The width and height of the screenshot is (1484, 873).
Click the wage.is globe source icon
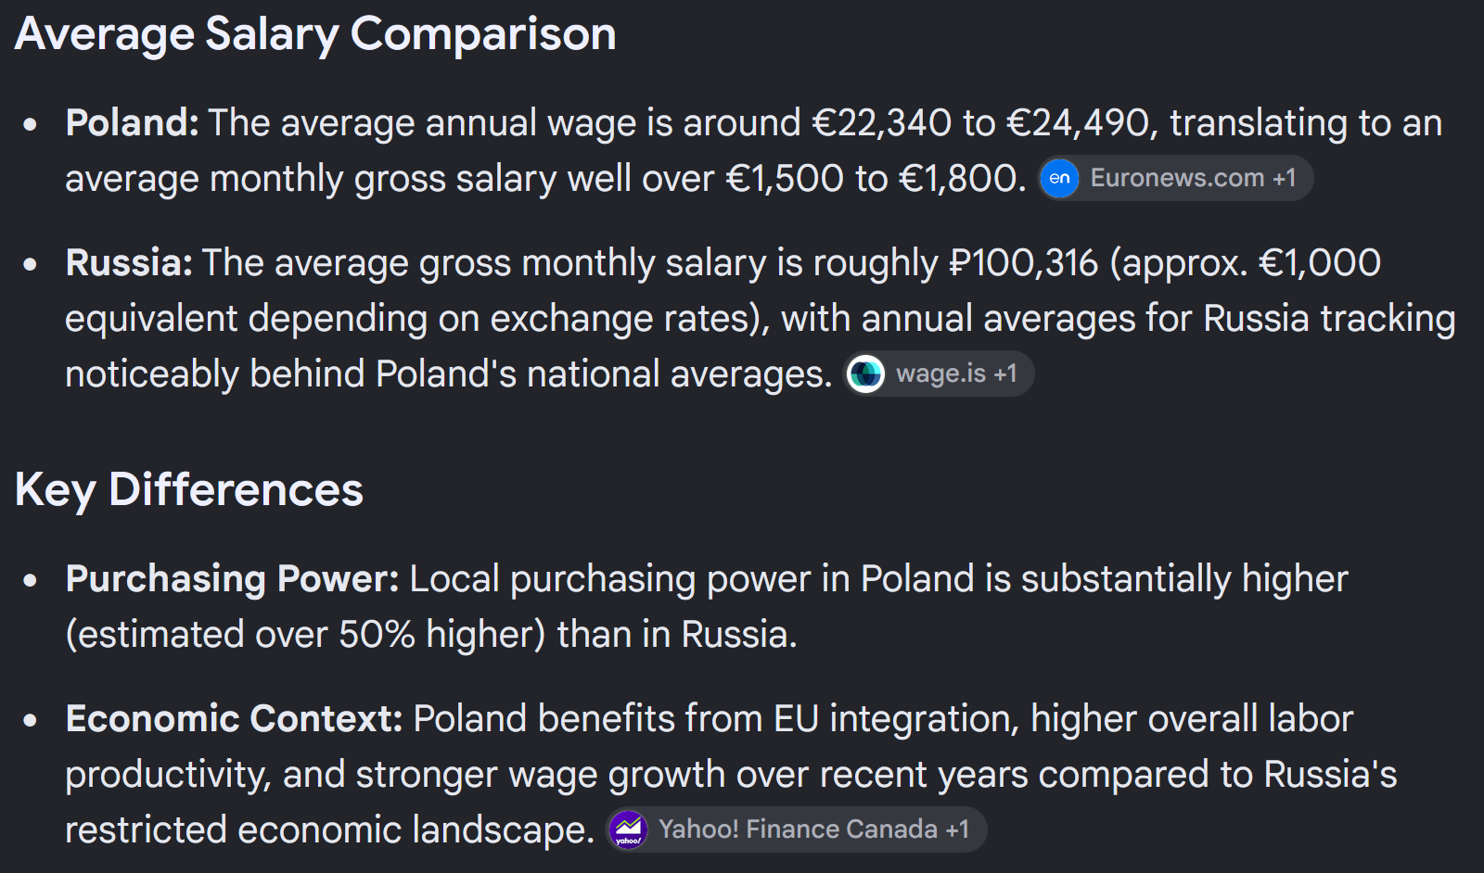point(866,373)
